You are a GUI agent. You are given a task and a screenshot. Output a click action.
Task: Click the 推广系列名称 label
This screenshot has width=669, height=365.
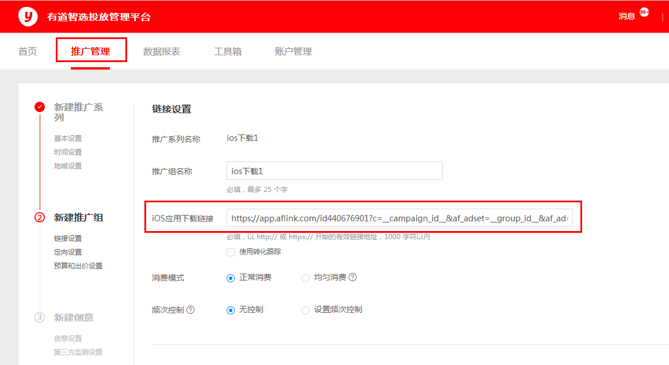[x=176, y=139]
